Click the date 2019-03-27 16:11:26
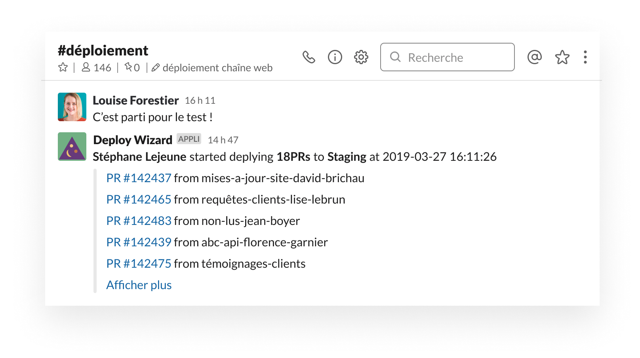This screenshot has height=358, width=640. coord(440,157)
